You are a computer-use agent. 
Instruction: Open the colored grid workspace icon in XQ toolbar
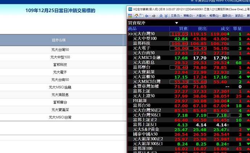pos(130,16)
